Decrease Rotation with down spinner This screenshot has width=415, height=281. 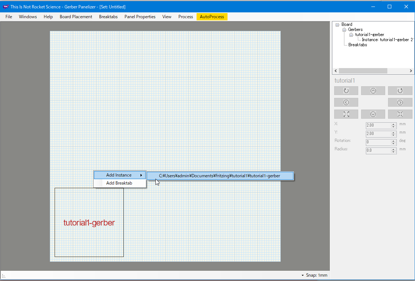point(394,144)
